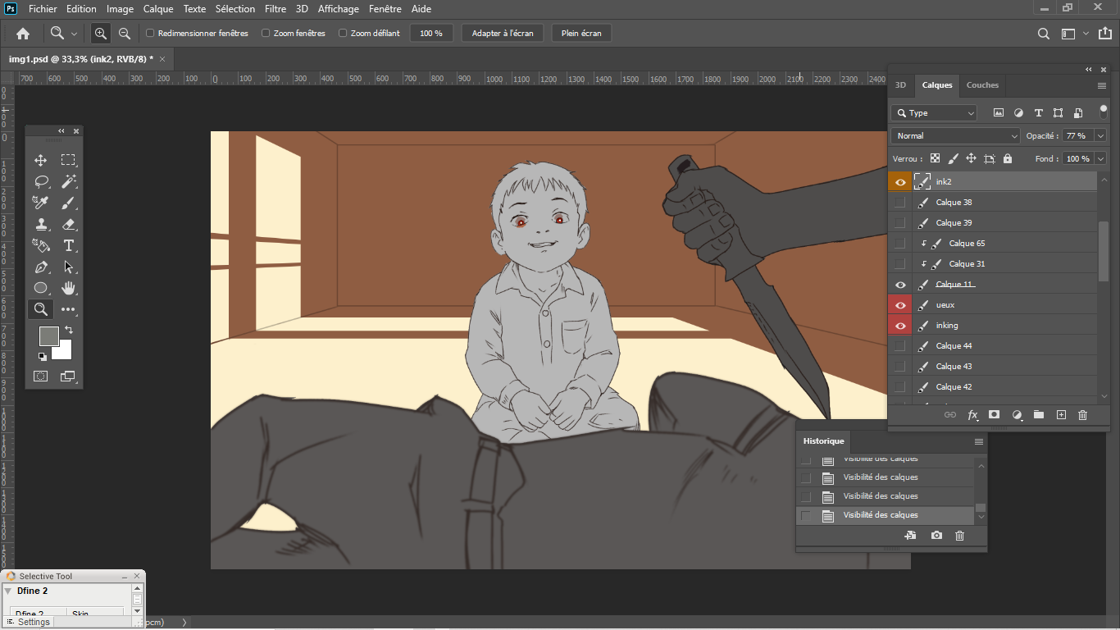Select the Eraser tool
Screen dimensions: 1120x630
coord(69,224)
